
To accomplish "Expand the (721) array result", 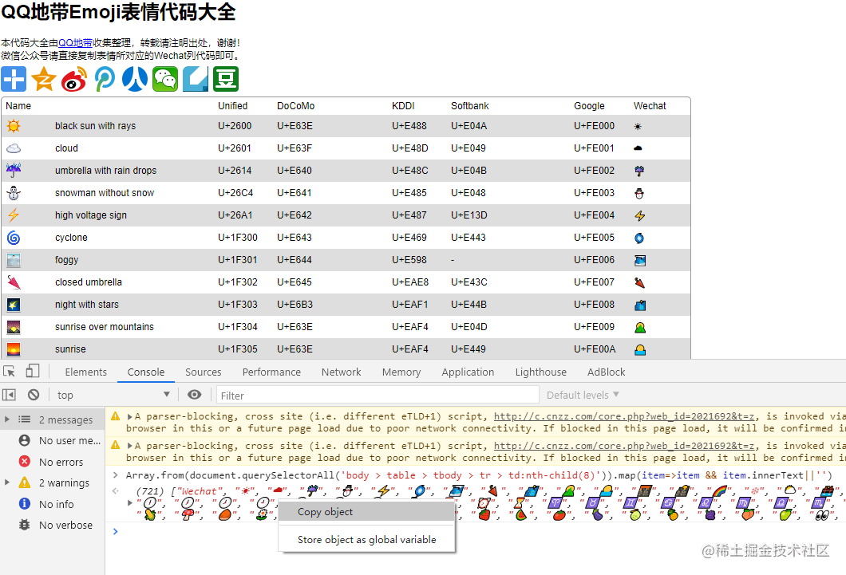I will click(x=129, y=502).
